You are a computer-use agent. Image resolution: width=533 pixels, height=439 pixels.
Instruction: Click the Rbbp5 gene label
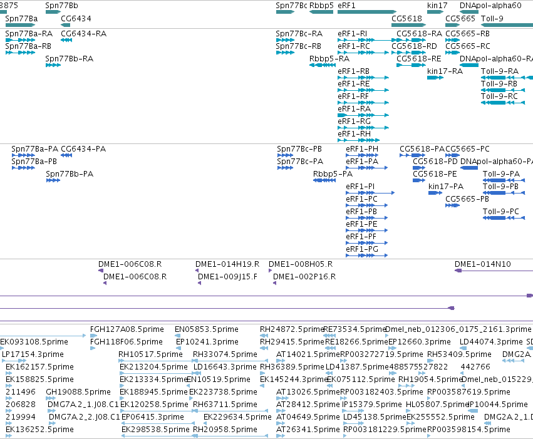(x=321, y=6)
